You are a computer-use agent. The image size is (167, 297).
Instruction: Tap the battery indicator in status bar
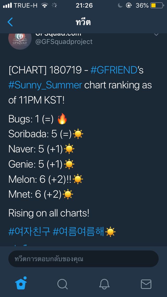click(x=157, y=5)
